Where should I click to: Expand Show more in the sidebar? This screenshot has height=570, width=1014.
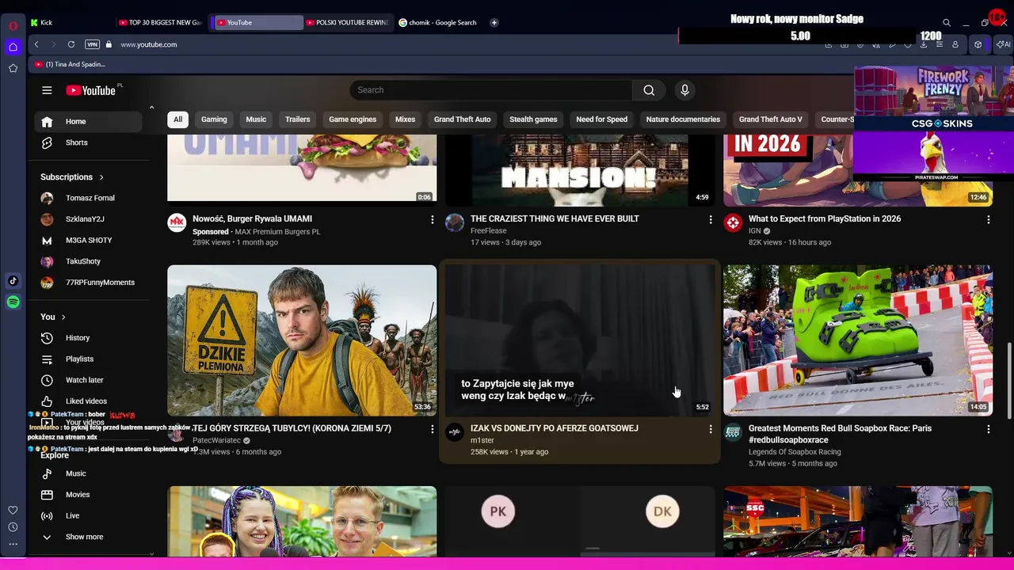point(90,537)
